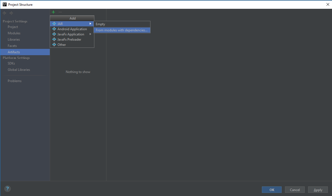This screenshot has width=332, height=196.
Task: Choose the Empty JAR option
Action: click(x=100, y=24)
